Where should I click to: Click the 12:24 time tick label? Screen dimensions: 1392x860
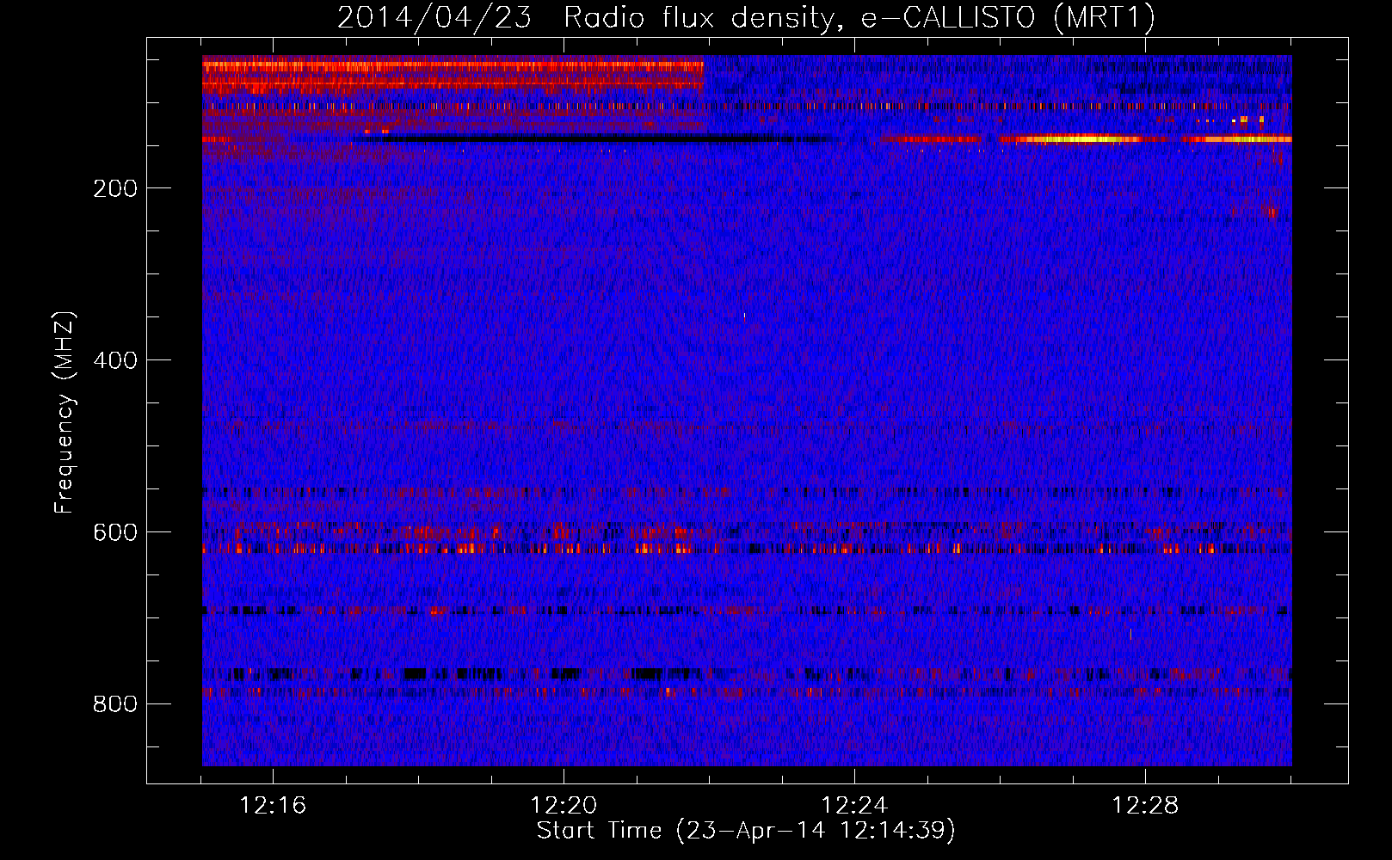pos(854,806)
